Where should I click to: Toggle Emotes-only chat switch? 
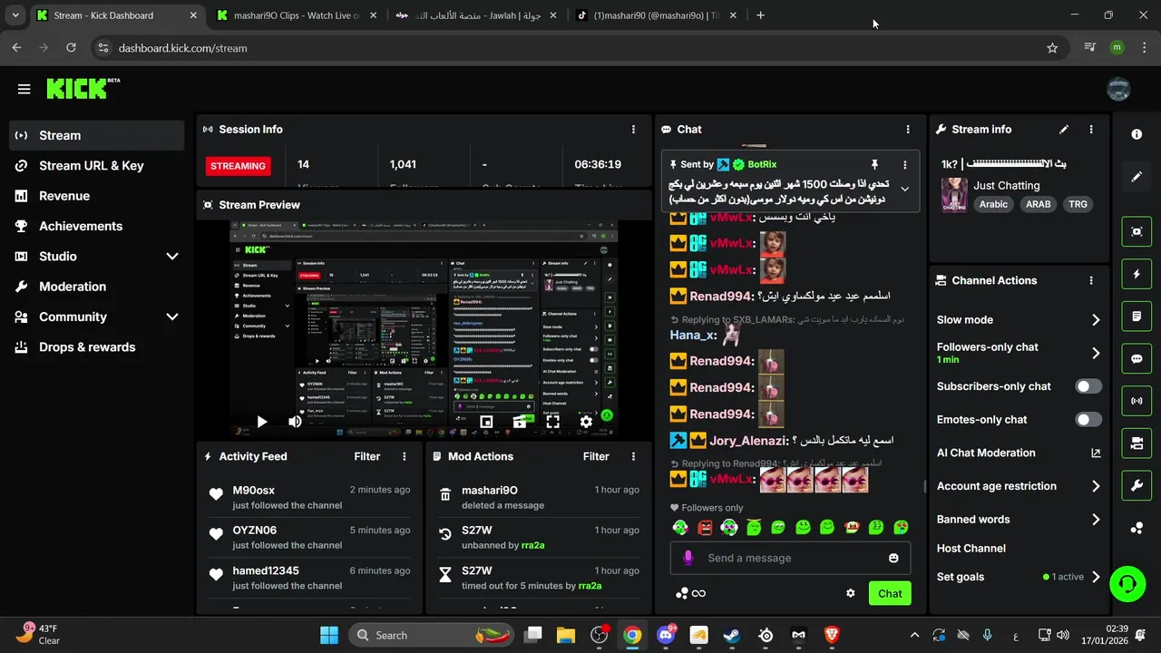[1088, 419]
